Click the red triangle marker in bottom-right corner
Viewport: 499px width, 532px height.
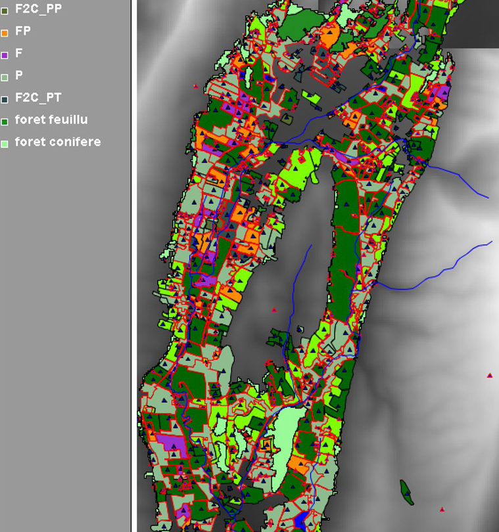442,509
